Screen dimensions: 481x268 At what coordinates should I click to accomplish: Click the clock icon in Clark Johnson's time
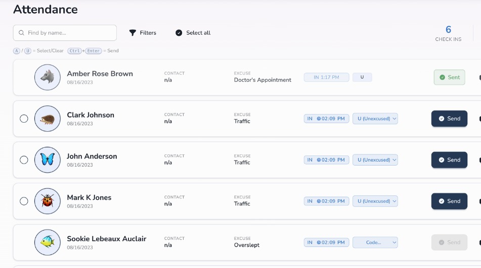pyautogui.click(x=319, y=119)
